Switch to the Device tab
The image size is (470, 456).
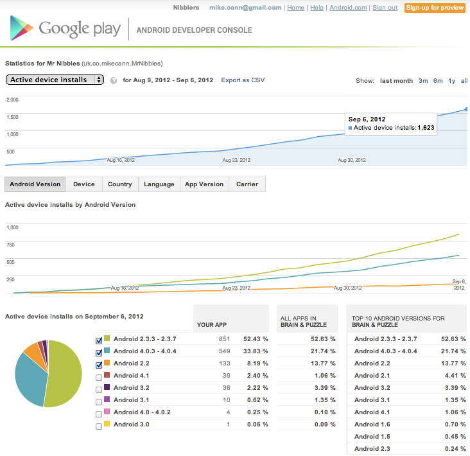tap(83, 184)
